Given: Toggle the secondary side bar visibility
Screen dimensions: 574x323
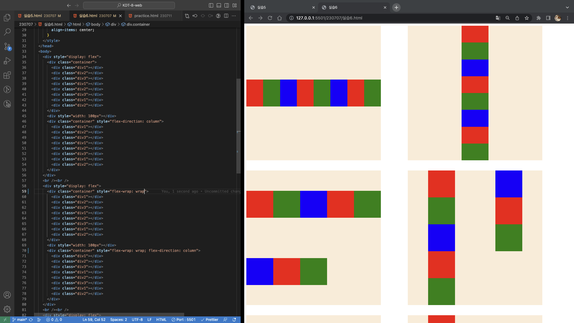Looking at the screenshot, I should [x=227, y=5].
